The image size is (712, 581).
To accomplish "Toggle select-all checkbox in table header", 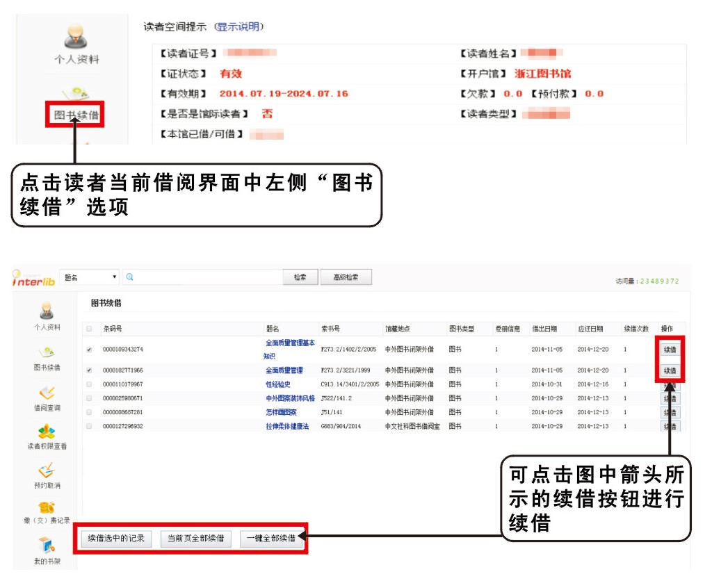I will click(x=88, y=329).
